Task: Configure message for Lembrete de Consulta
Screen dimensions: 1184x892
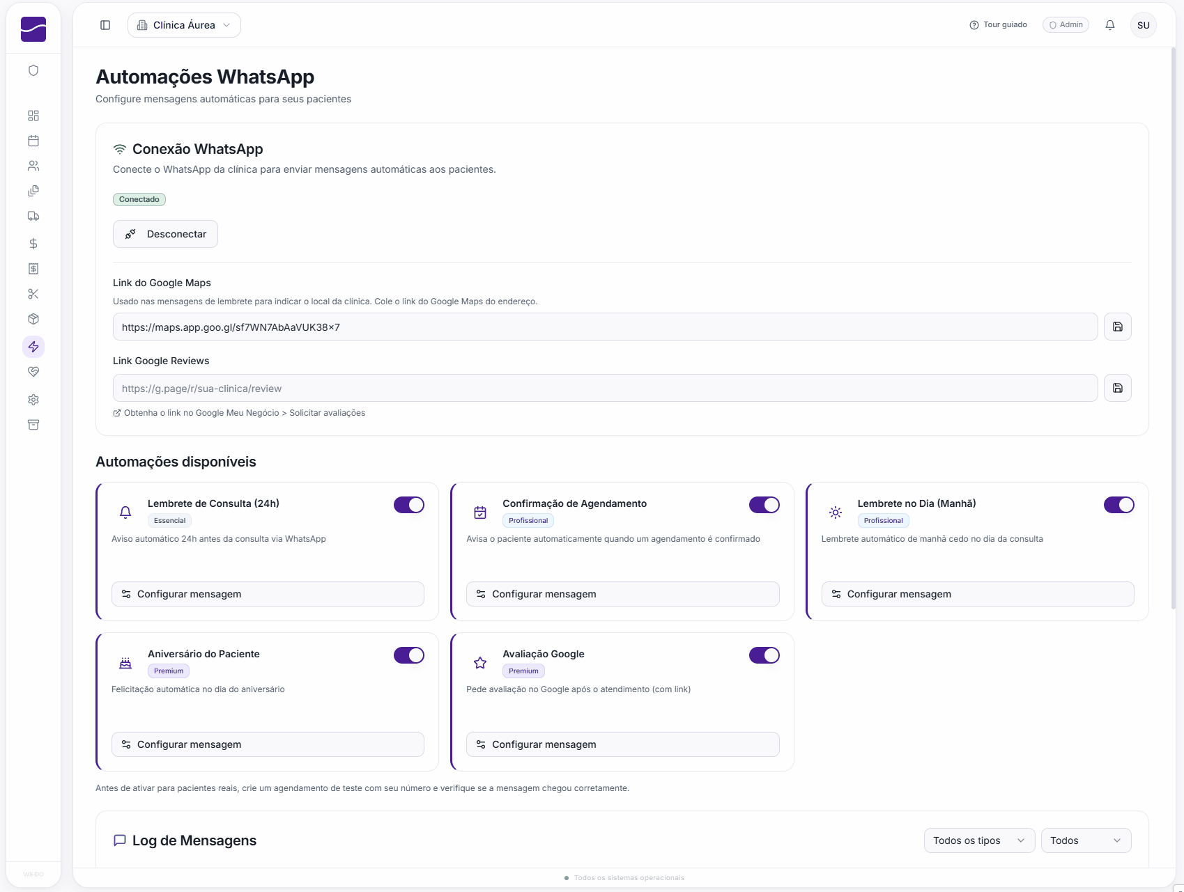Action: click(268, 594)
